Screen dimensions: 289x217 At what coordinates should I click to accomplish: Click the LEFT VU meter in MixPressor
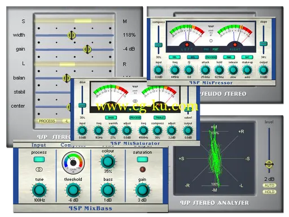coord(187,36)
